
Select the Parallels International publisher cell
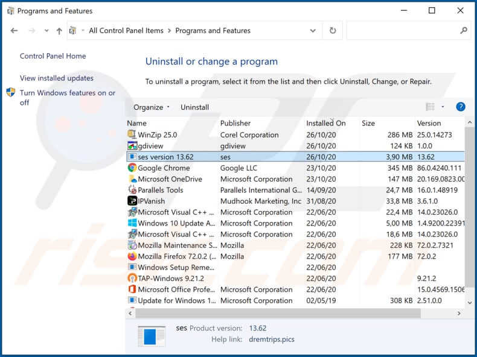[261, 190]
